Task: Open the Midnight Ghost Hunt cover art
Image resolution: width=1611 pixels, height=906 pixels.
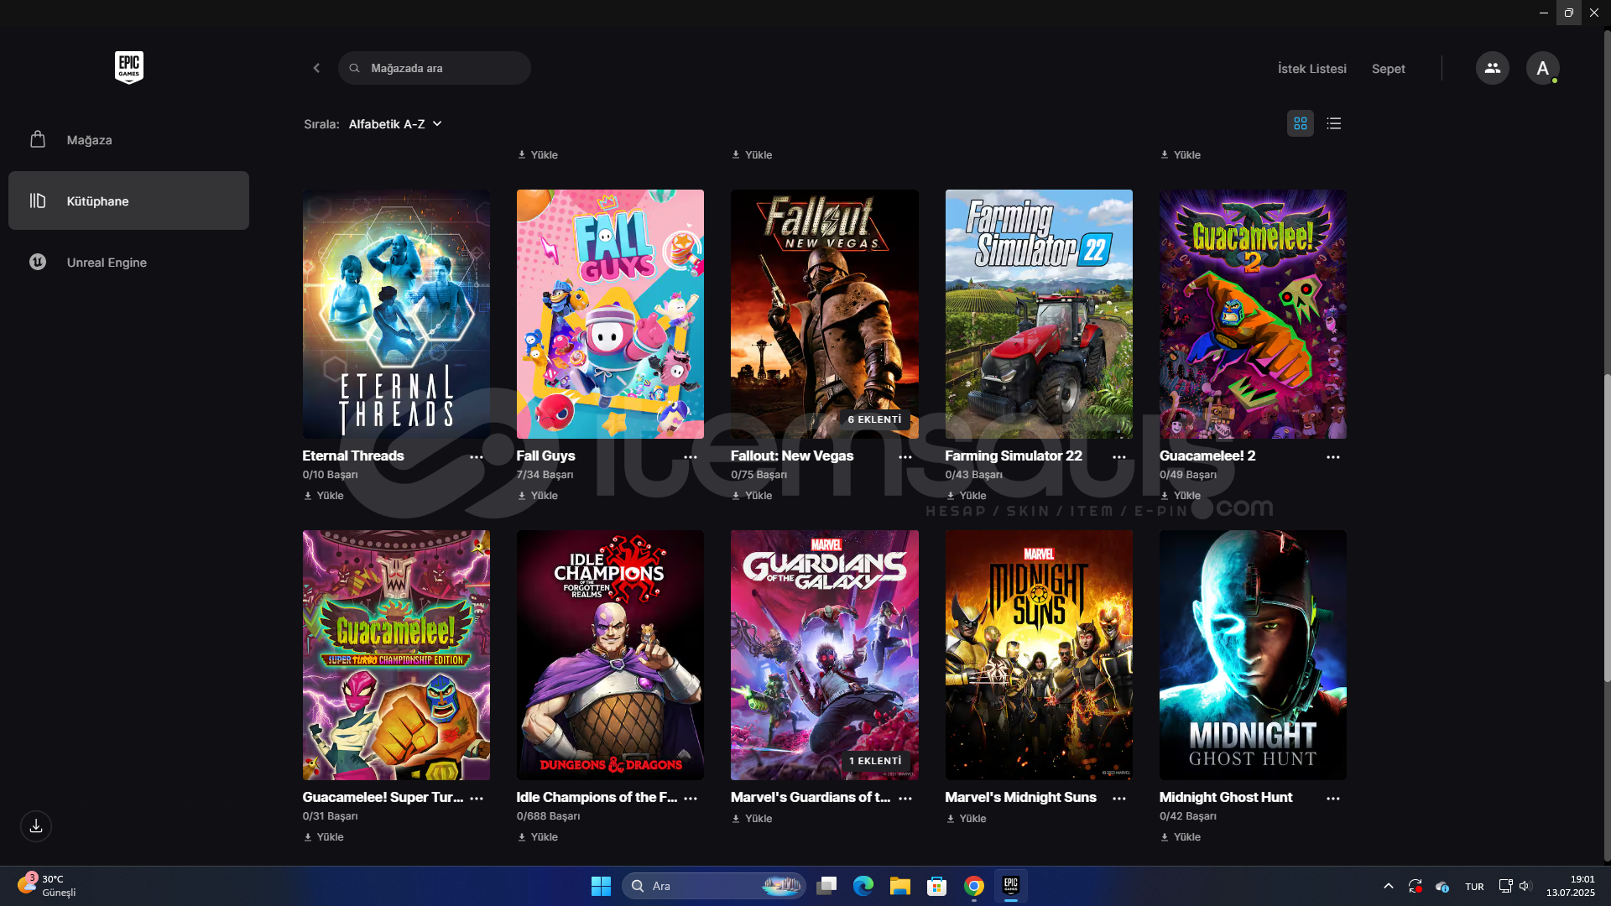Action: (x=1253, y=655)
